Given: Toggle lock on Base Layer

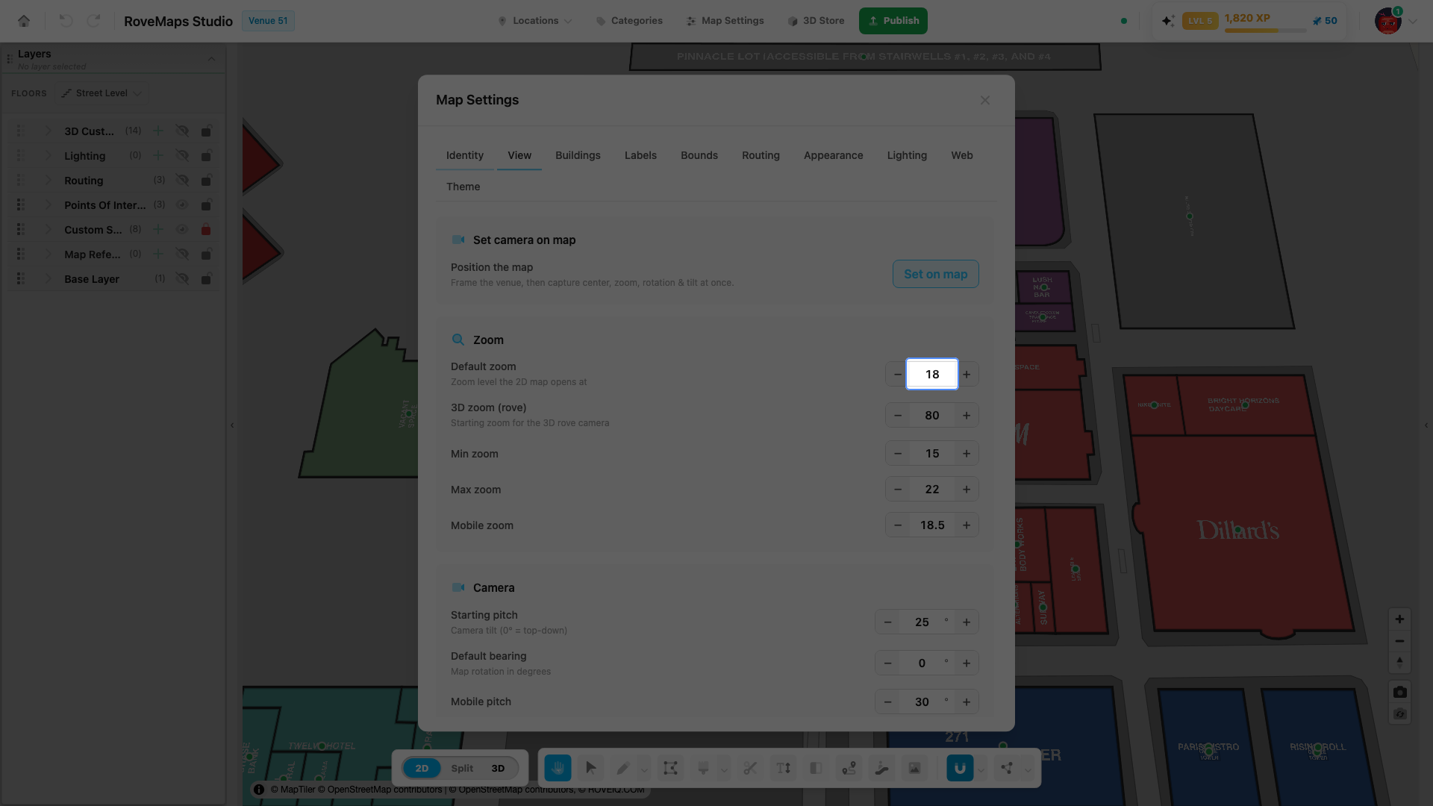Looking at the screenshot, I should tap(206, 278).
